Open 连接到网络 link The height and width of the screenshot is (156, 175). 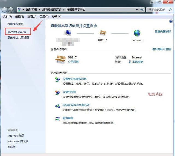tap(69, 92)
